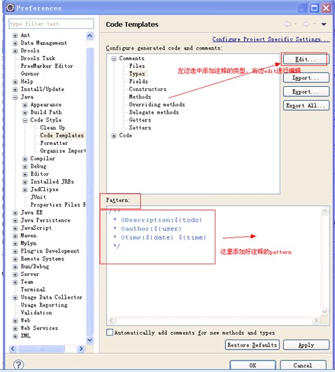Screen dimensions: 335x372
Task: Select Types comment template
Action: point(137,74)
